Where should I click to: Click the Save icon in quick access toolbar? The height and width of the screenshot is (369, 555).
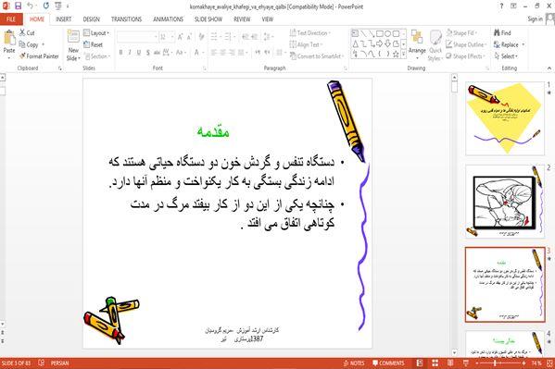click(x=18, y=6)
